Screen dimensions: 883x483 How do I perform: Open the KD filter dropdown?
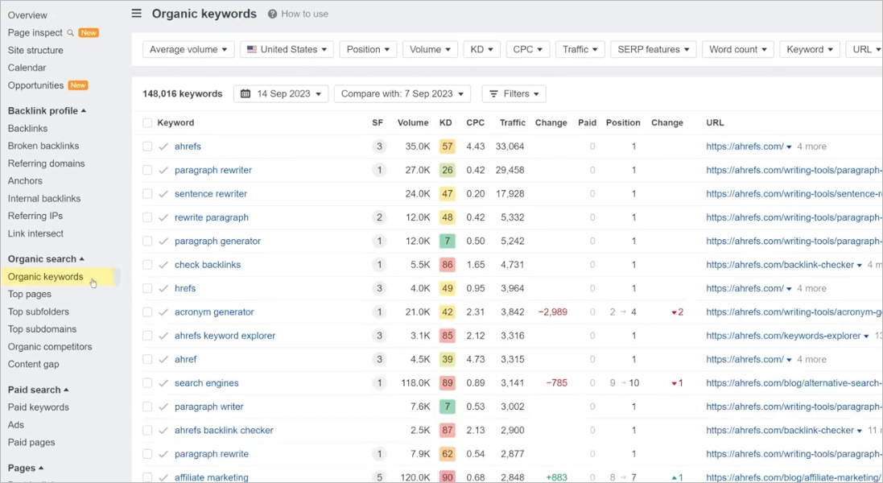[481, 49]
